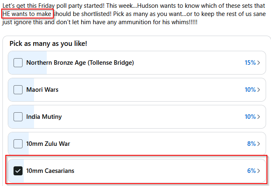Select the Maori Wars option label
This screenshot has height=186, width=271.
pos(42,90)
